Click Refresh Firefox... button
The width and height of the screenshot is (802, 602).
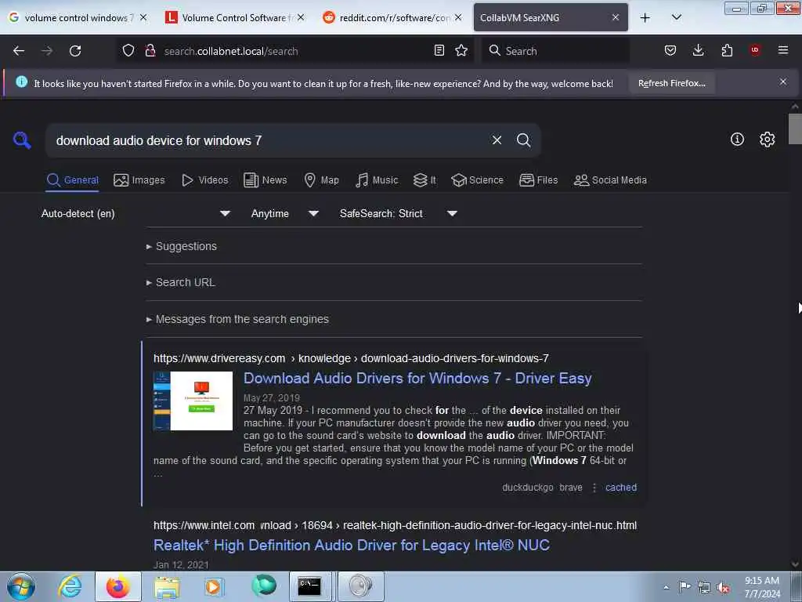(671, 83)
